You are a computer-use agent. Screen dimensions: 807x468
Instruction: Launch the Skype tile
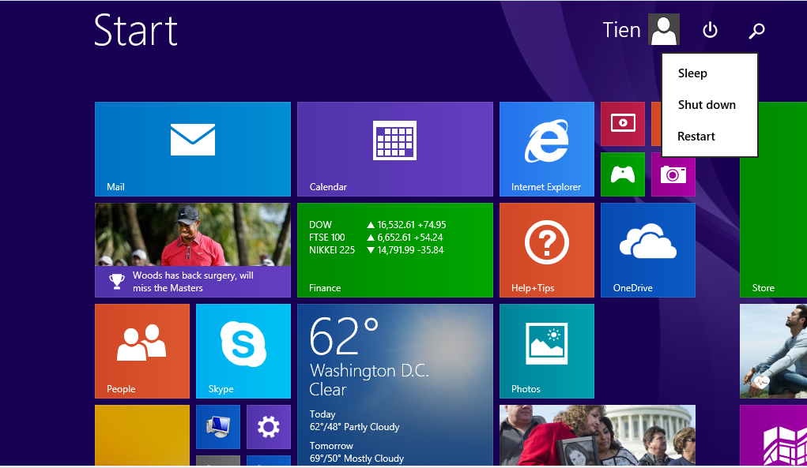point(243,351)
